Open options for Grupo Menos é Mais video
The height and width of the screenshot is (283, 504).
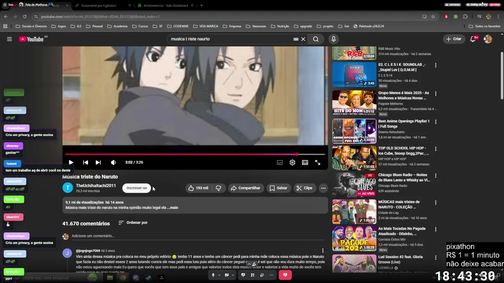(435, 94)
